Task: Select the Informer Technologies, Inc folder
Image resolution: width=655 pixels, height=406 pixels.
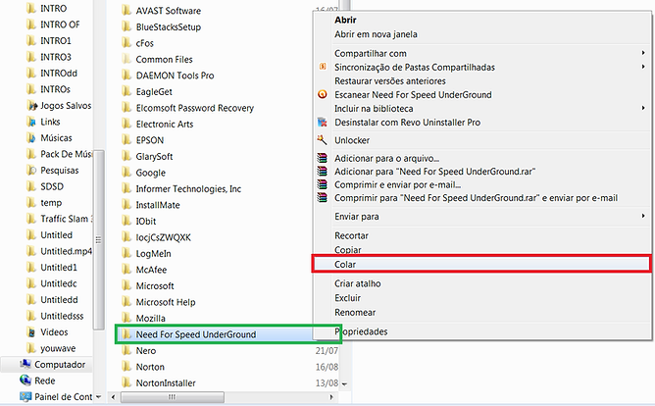Action: click(188, 189)
